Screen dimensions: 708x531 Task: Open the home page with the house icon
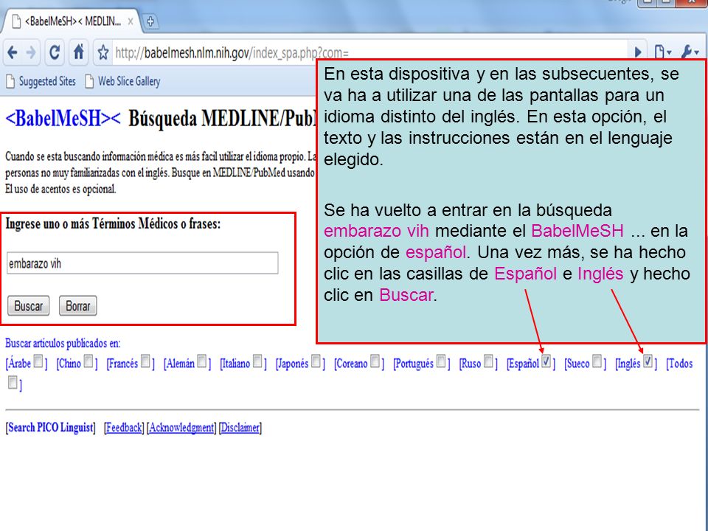[79, 52]
